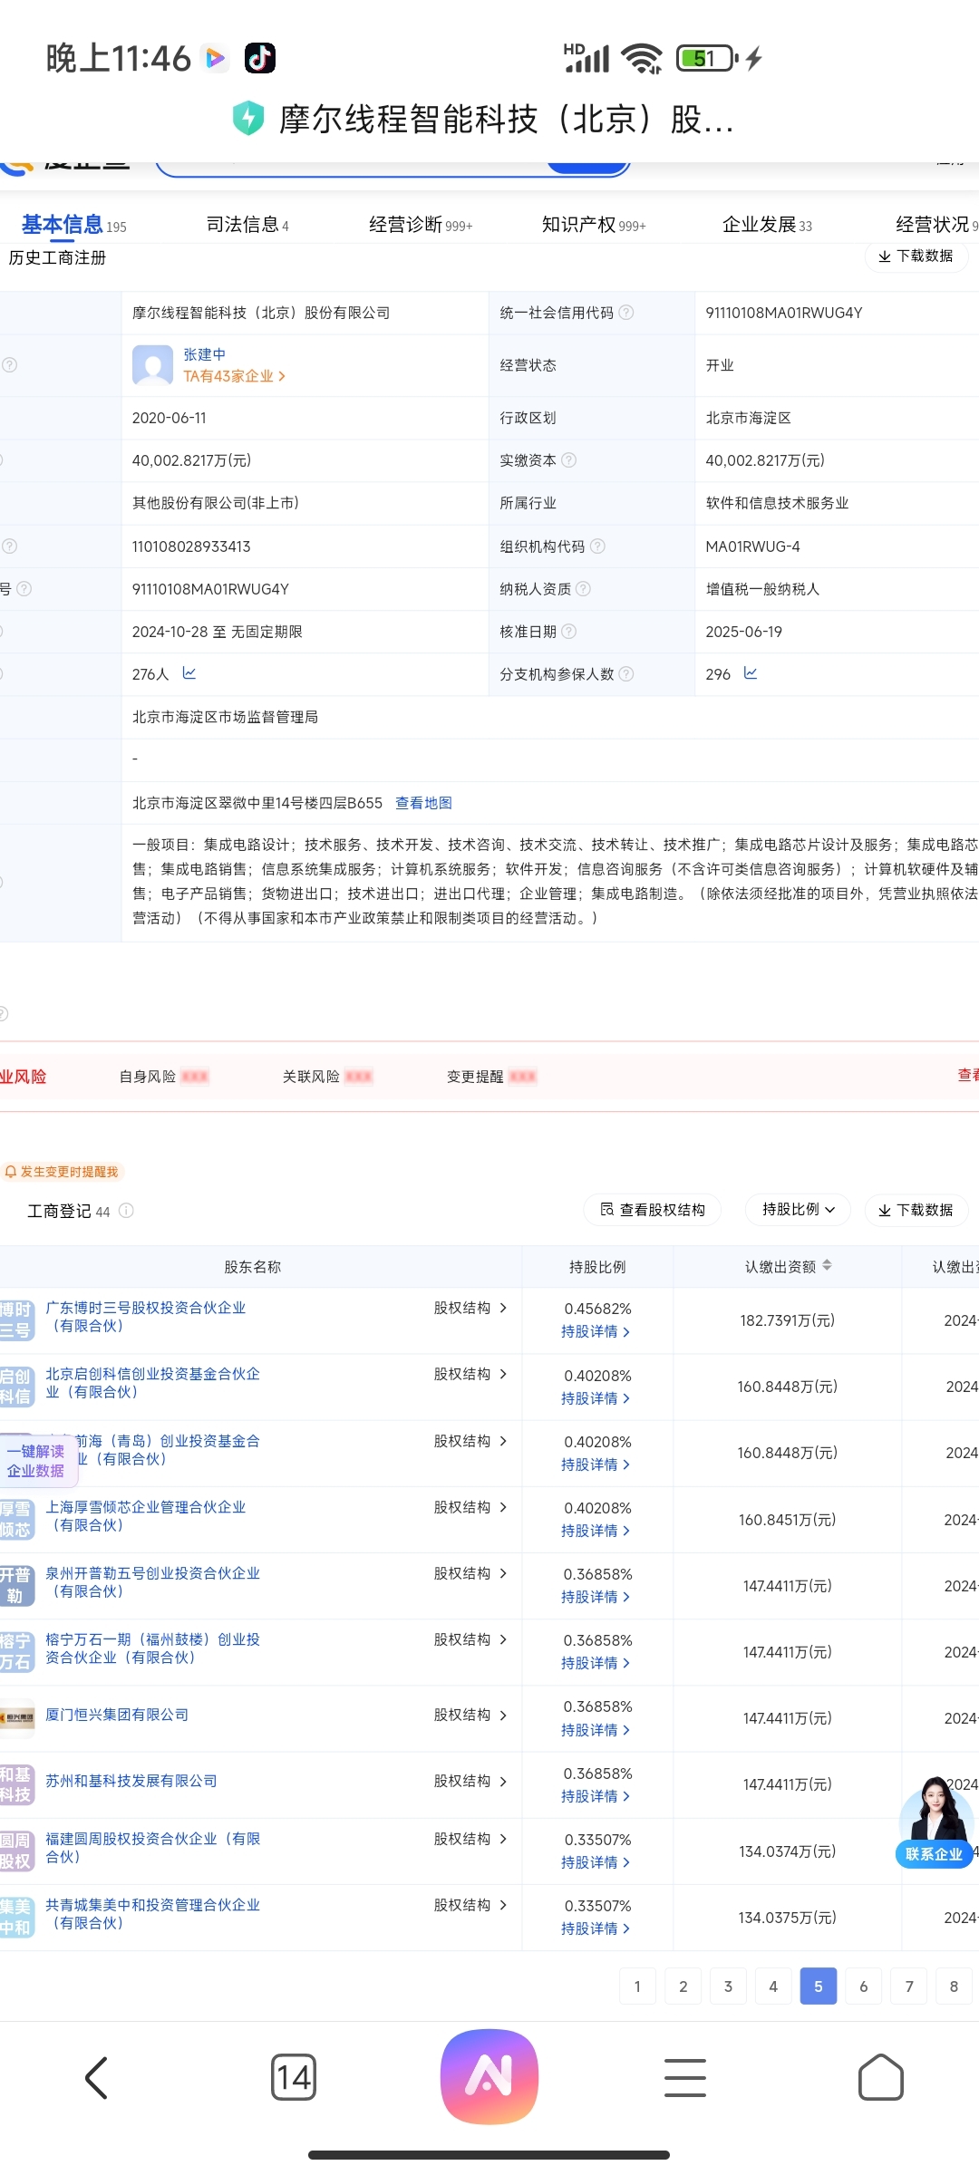Go to pagination page 1
Viewport: 979px width, 2175px height.
pyautogui.click(x=637, y=1986)
